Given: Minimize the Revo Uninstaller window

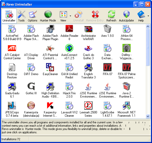Looking at the screenshot, I should click(136, 4).
